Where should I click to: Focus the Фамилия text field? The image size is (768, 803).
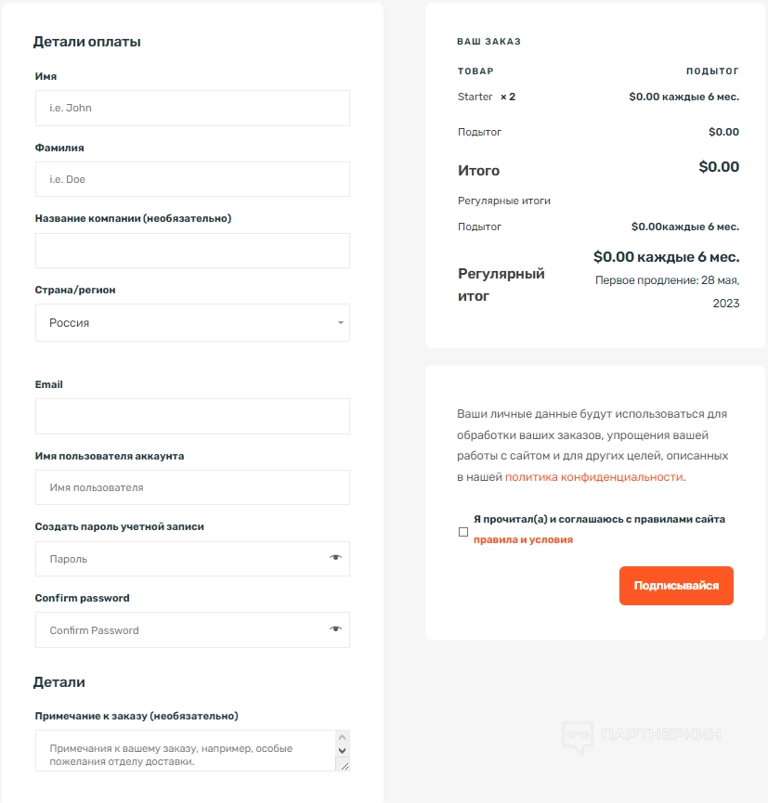click(x=192, y=179)
